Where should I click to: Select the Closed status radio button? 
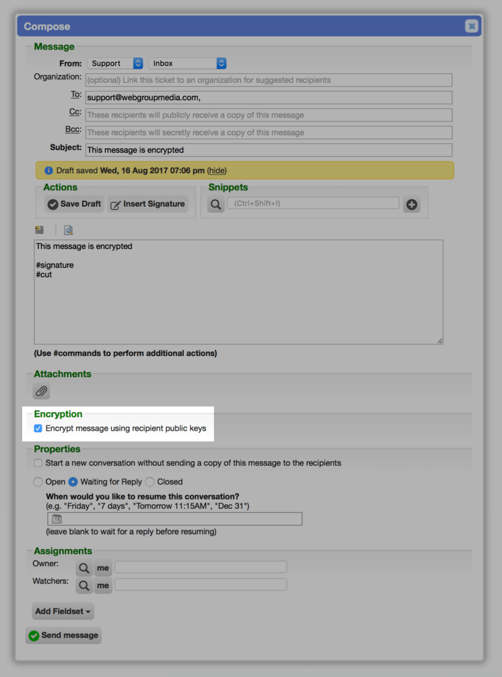(150, 482)
